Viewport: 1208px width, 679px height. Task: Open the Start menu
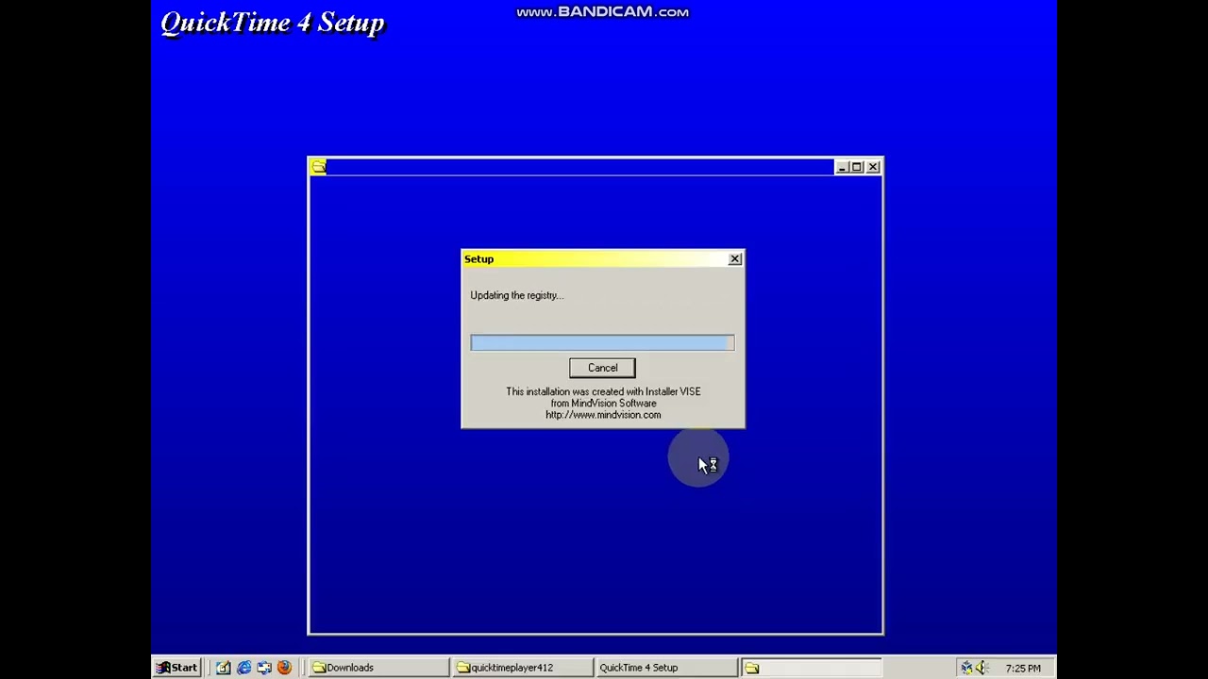(x=176, y=668)
